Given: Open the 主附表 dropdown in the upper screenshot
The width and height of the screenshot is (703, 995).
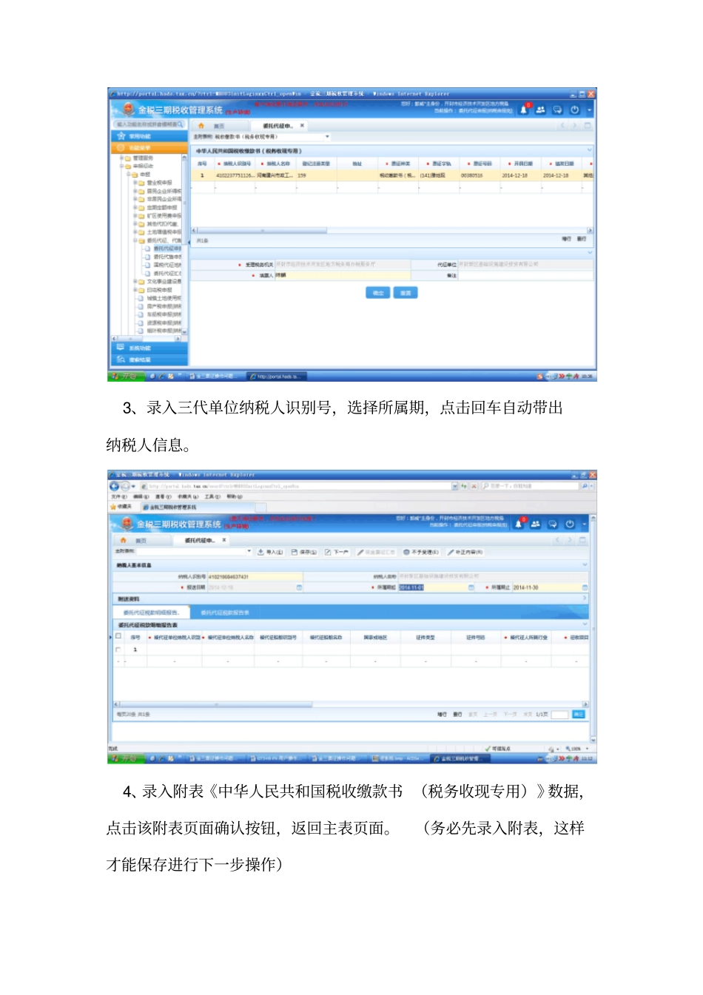Looking at the screenshot, I should pos(327,137).
